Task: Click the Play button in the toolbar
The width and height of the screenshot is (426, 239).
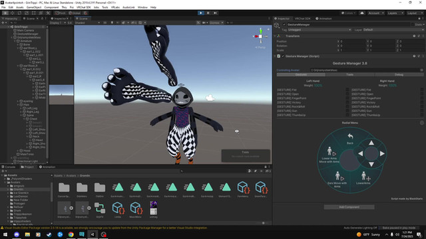Action: tap(201, 13)
